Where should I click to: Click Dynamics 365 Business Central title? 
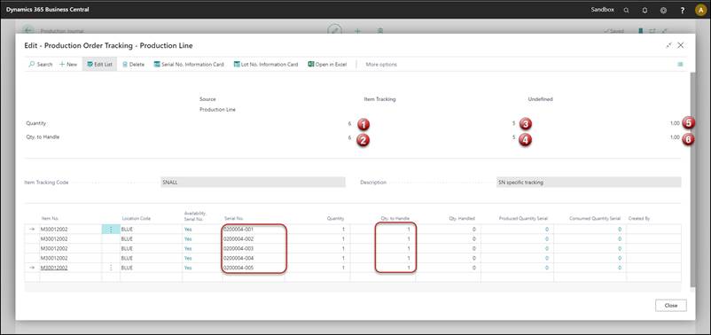coord(48,10)
